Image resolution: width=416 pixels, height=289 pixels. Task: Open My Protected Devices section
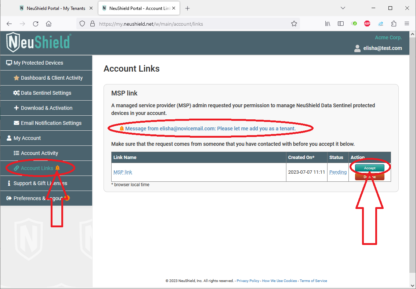[x=46, y=63]
